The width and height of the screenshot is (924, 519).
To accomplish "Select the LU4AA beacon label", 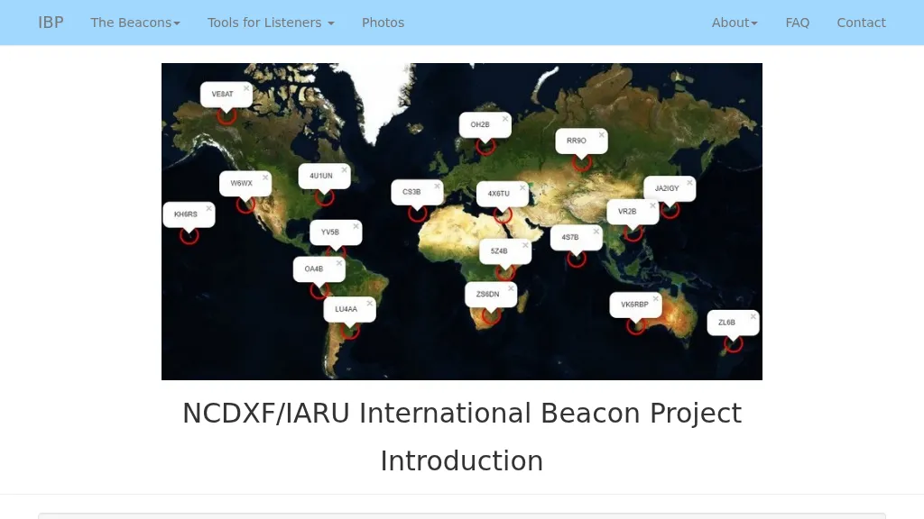I will (346, 309).
